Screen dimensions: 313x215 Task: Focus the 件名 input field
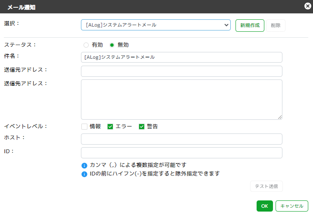click(x=181, y=57)
